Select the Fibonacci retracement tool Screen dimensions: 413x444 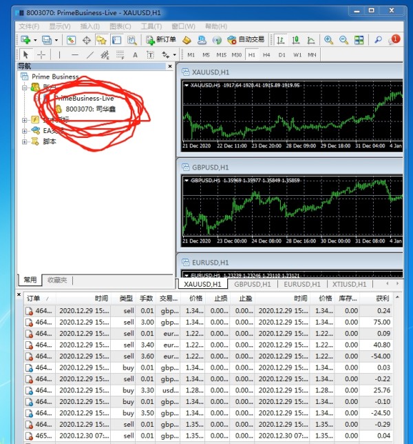coord(120,54)
